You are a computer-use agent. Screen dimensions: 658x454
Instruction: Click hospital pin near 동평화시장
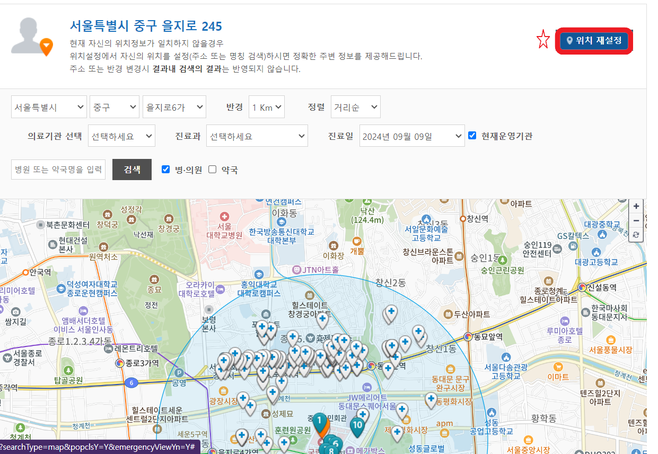point(432,399)
